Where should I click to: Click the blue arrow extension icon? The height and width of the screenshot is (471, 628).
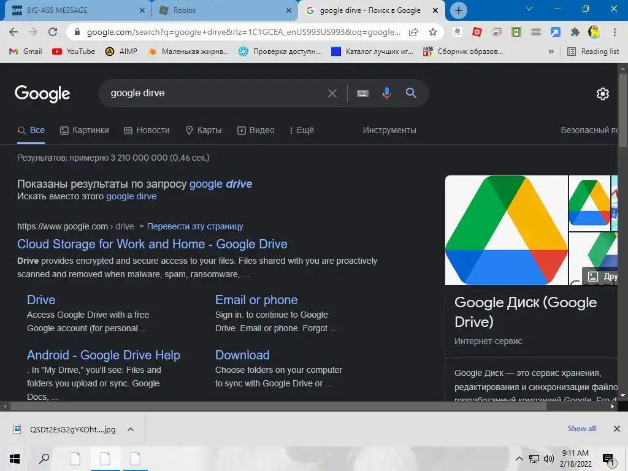tap(556, 32)
